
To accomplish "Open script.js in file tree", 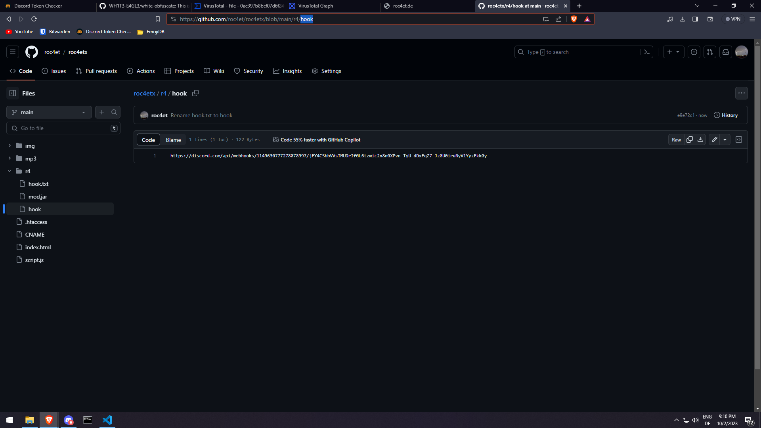I will tap(34, 260).
